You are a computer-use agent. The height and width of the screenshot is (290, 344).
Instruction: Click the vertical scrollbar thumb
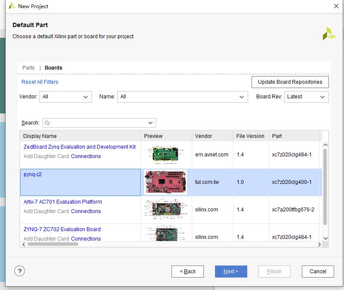coord(325,187)
